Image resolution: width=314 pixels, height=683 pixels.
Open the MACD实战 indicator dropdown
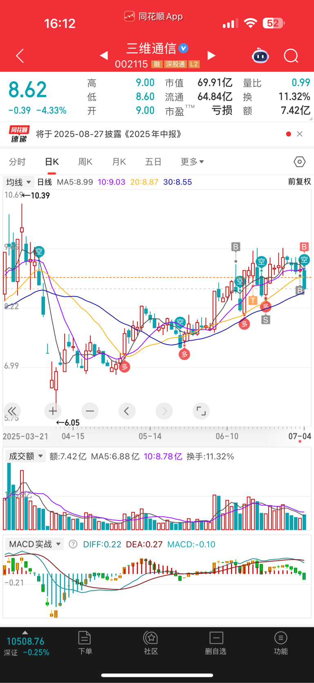pyautogui.click(x=35, y=544)
